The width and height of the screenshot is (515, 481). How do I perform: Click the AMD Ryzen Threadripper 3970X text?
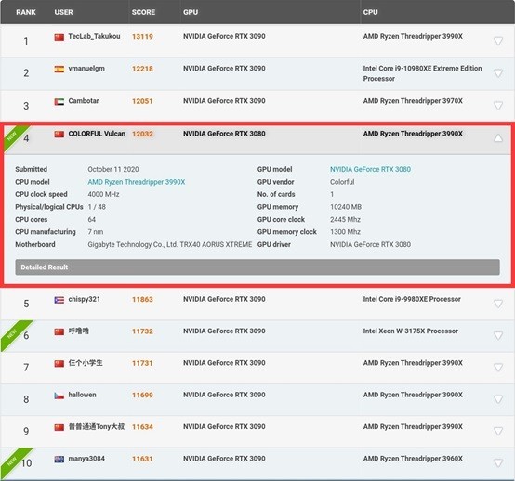pos(413,100)
